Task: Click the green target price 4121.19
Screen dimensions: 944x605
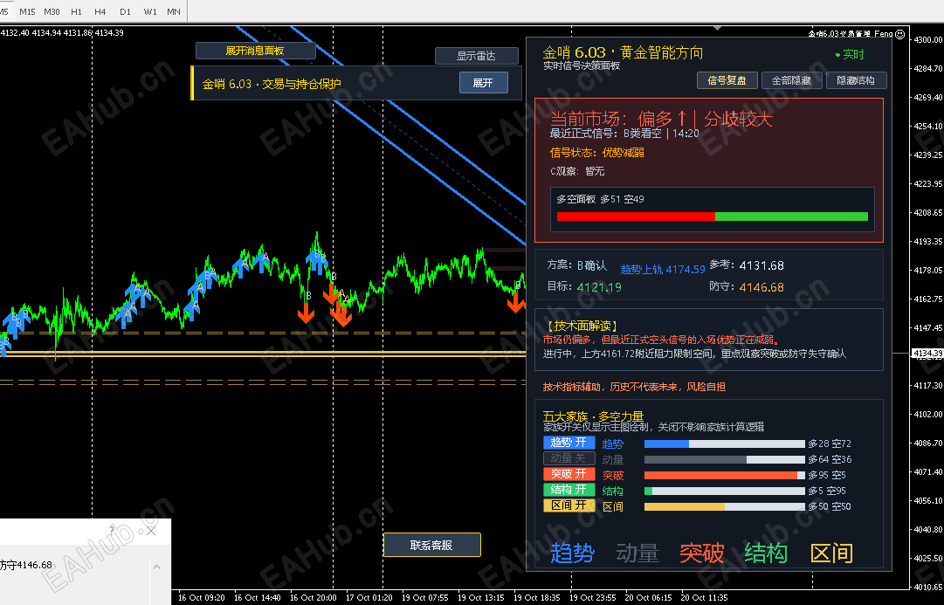Action: 599,287
